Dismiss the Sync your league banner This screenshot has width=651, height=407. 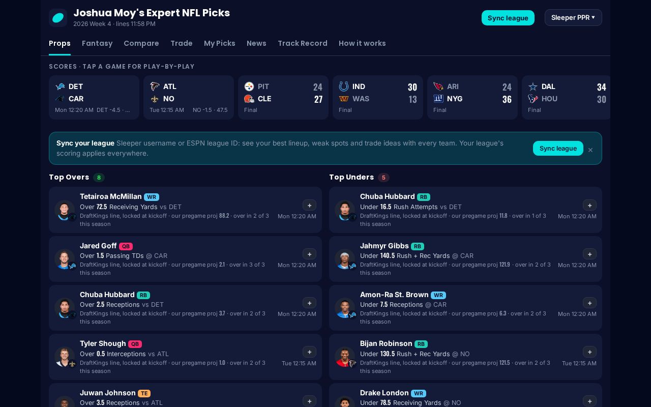click(x=590, y=150)
